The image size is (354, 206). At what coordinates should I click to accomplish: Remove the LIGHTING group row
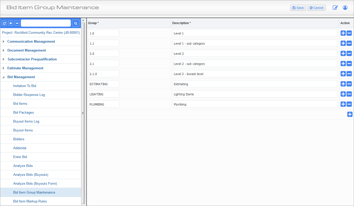pos(349,94)
